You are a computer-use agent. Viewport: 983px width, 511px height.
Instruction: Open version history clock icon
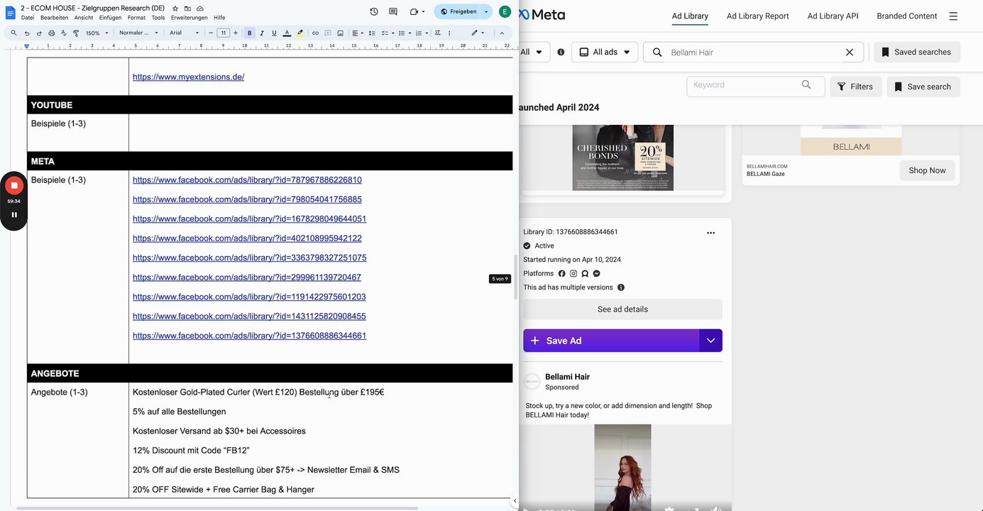(374, 11)
